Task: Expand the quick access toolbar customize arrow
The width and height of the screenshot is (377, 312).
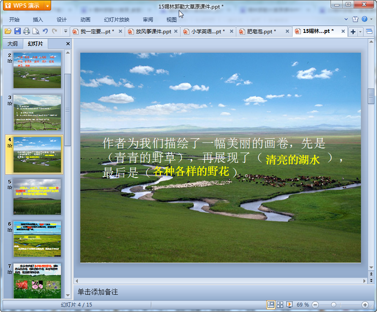Action: [66, 31]
